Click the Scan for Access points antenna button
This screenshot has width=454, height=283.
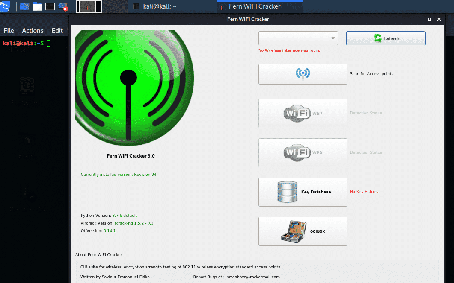click(303, 74)
